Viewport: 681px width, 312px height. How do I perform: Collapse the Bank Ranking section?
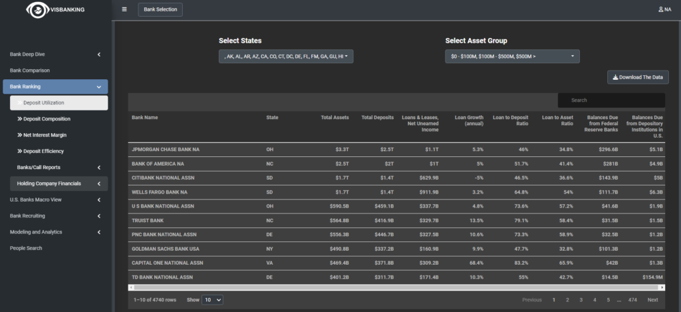click(x=98, y=86)
